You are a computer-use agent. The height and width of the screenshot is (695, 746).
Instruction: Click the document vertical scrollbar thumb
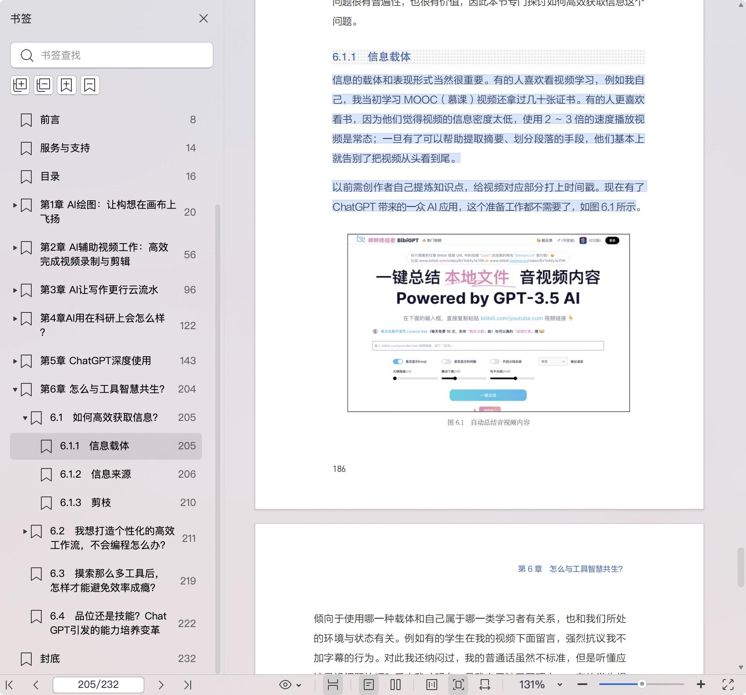pyautogui.click(x=741, y=567)
